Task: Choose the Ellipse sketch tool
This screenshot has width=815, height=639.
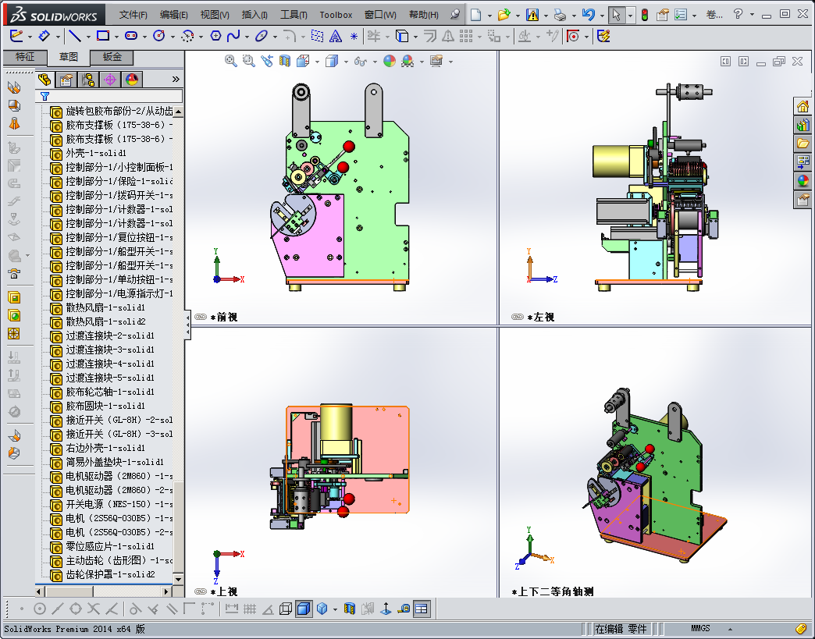Action: point(262,36)
